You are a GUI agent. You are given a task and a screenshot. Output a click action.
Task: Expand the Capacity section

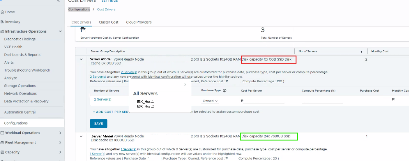[60, 152]
